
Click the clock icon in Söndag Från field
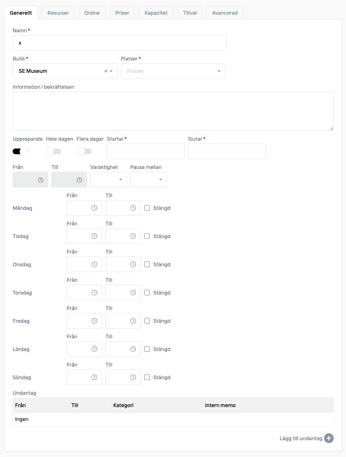pos(94,377)
